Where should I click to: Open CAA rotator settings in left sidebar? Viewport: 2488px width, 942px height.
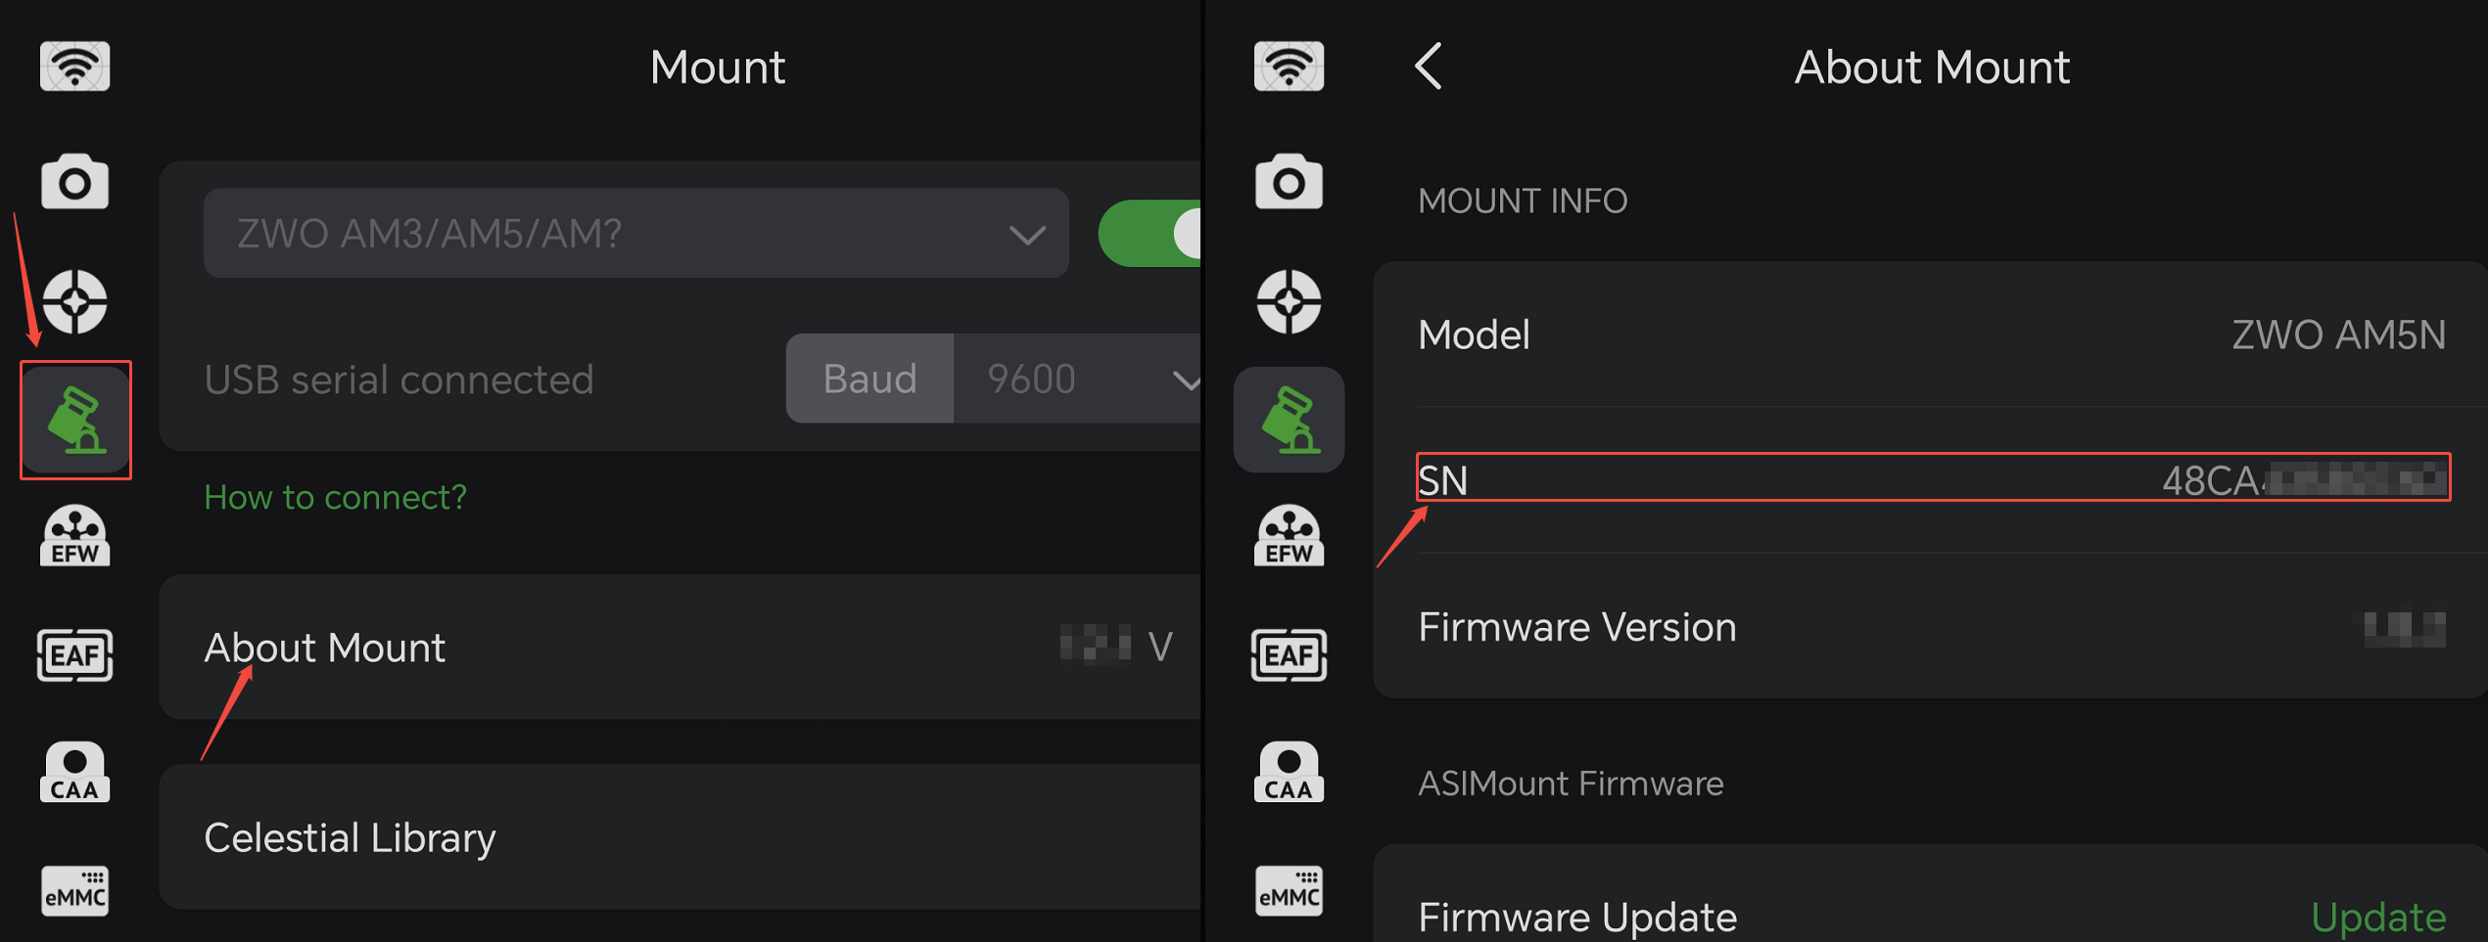[74, 772]
